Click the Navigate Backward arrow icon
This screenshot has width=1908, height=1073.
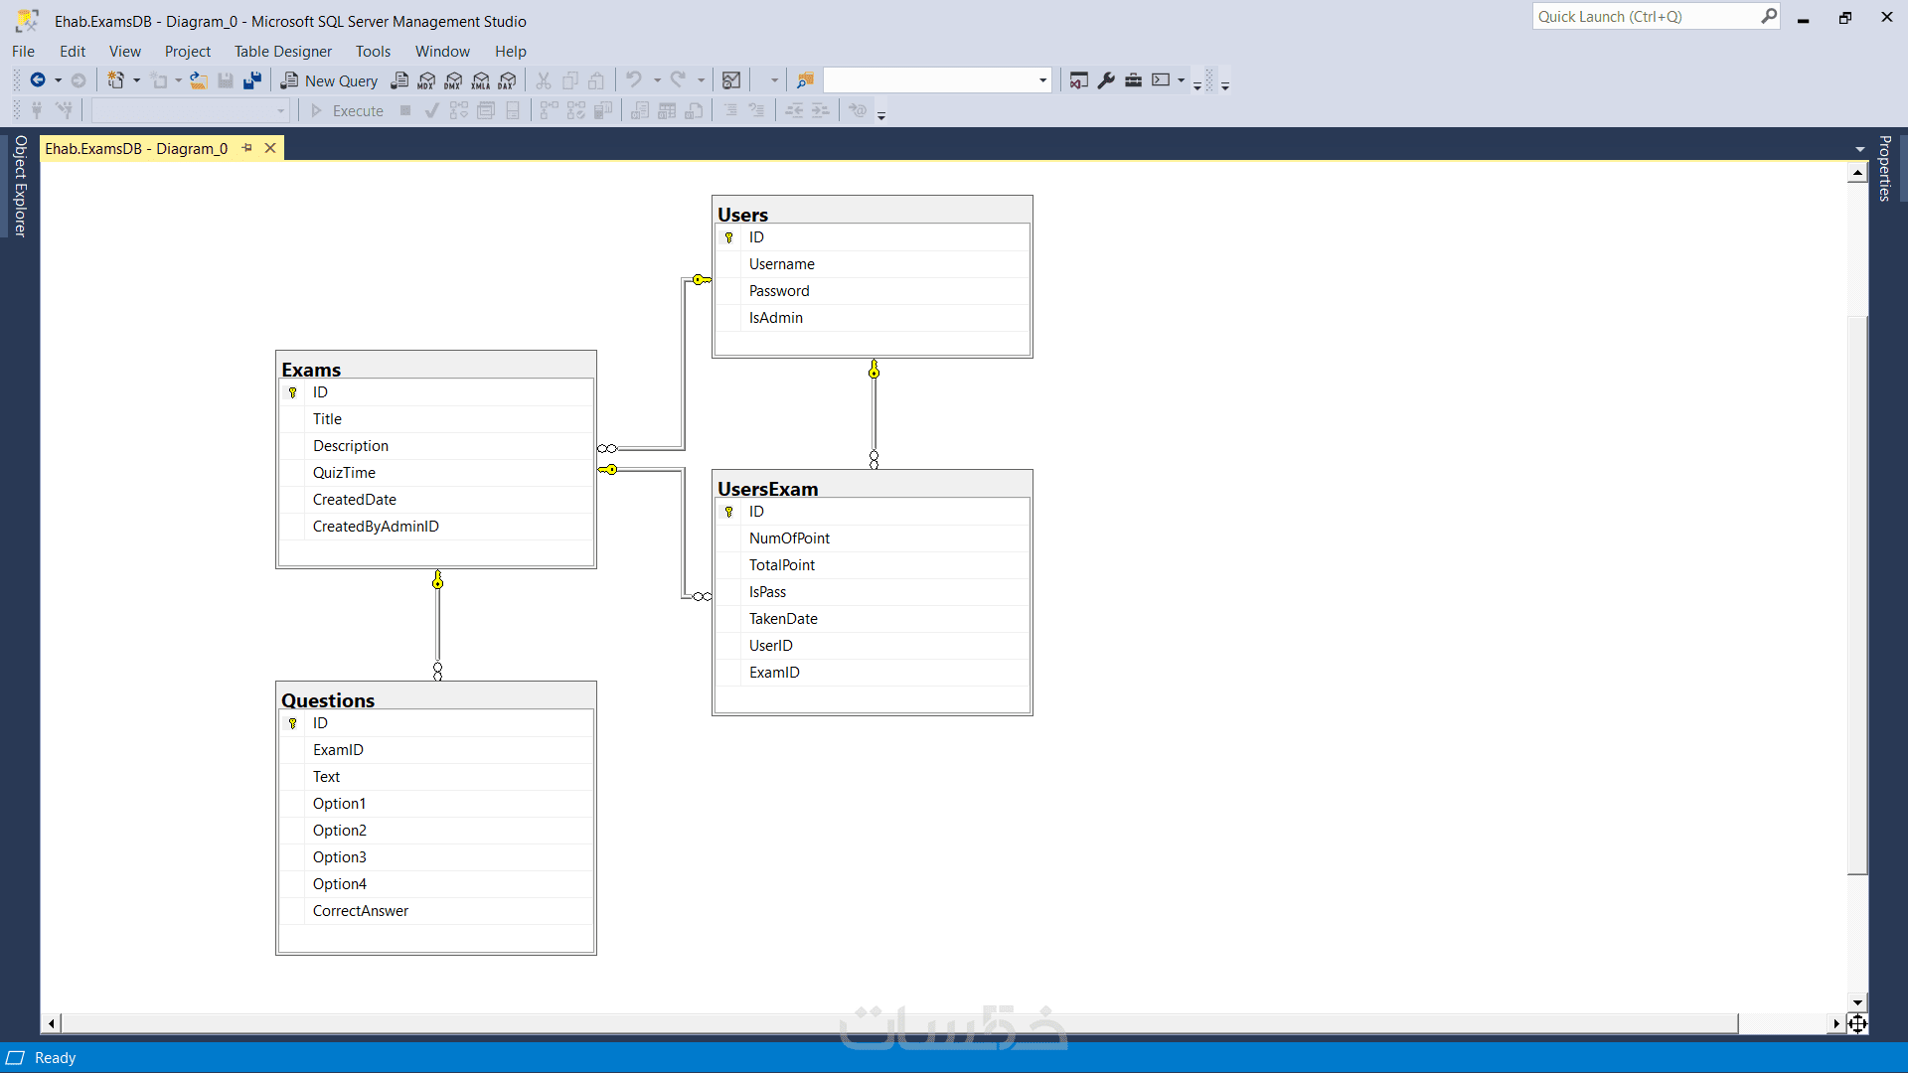point(38,80)
